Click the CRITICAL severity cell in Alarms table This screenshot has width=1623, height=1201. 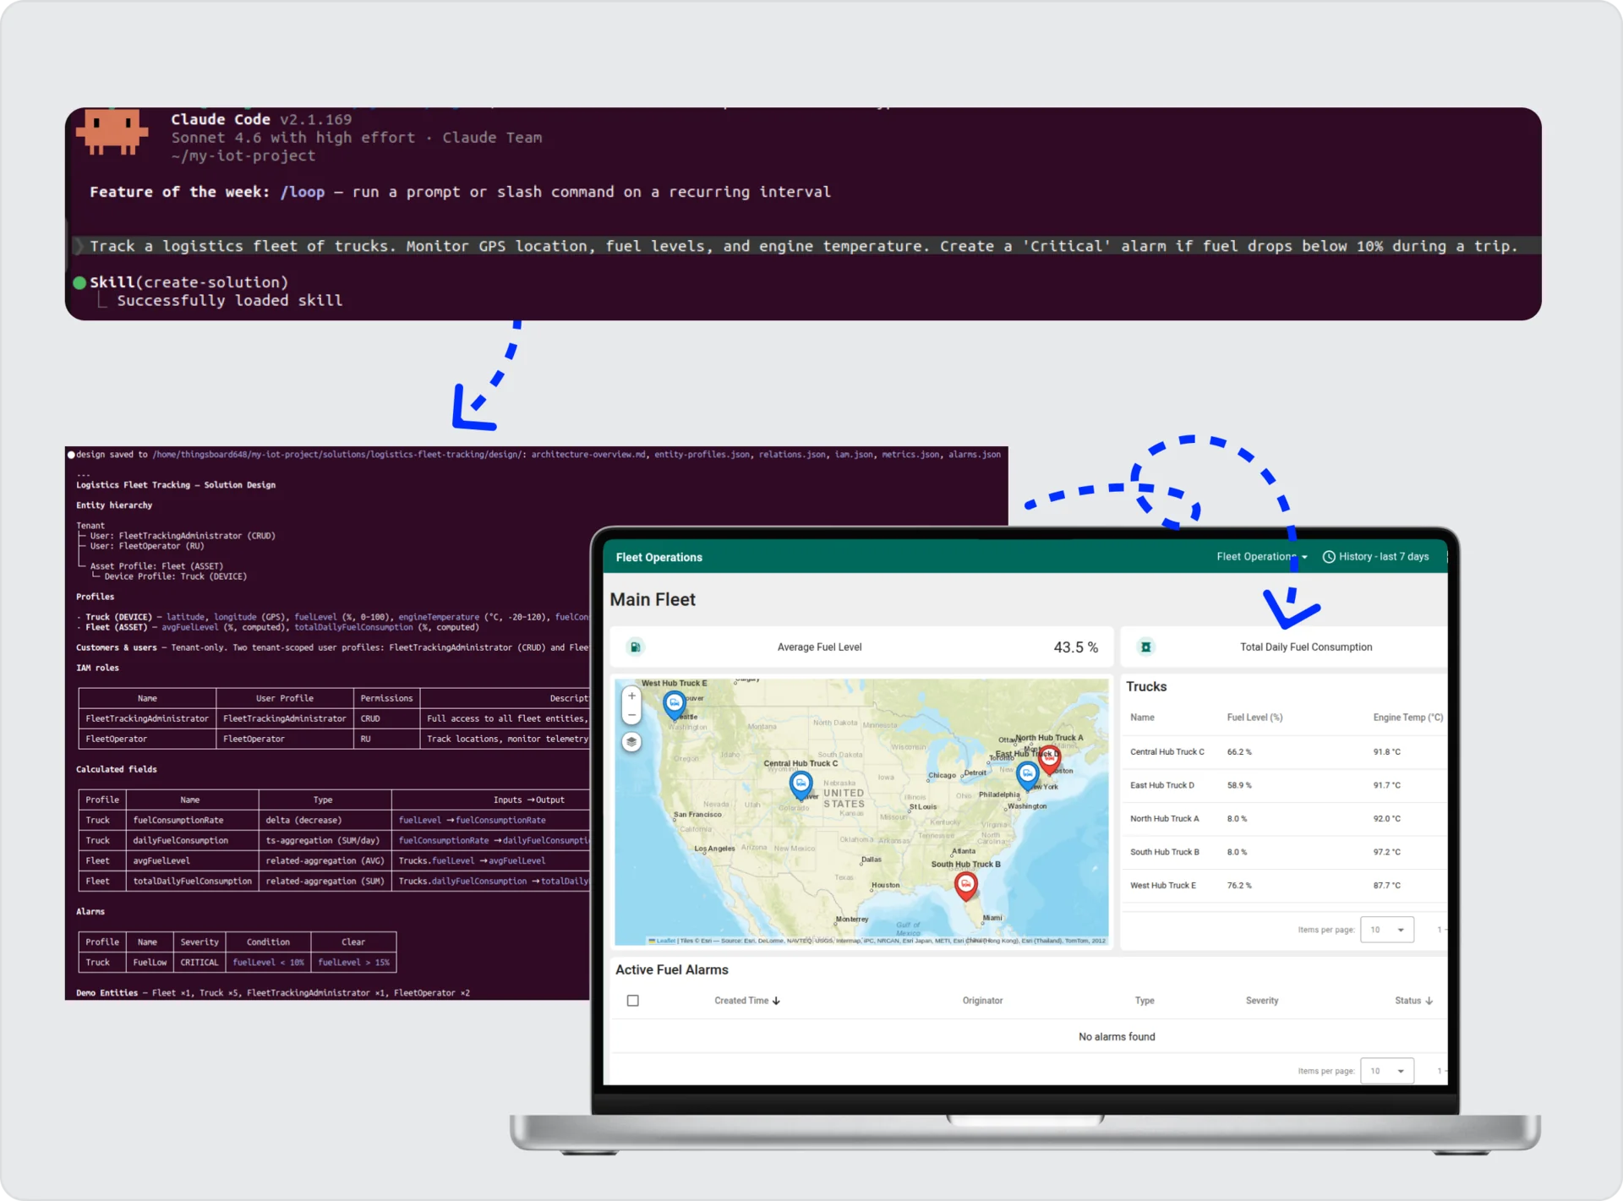(x=199, y=963)
